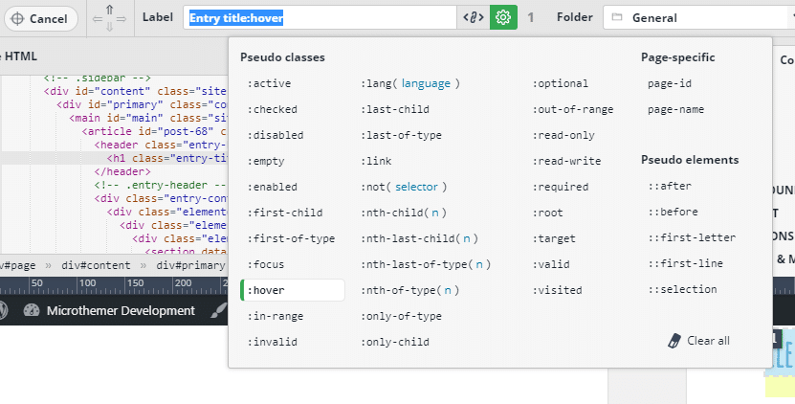This screenshot has width=795, height=404.
Task: Toggle the :empty pseudo class
Action: click(x=266, y=162)
